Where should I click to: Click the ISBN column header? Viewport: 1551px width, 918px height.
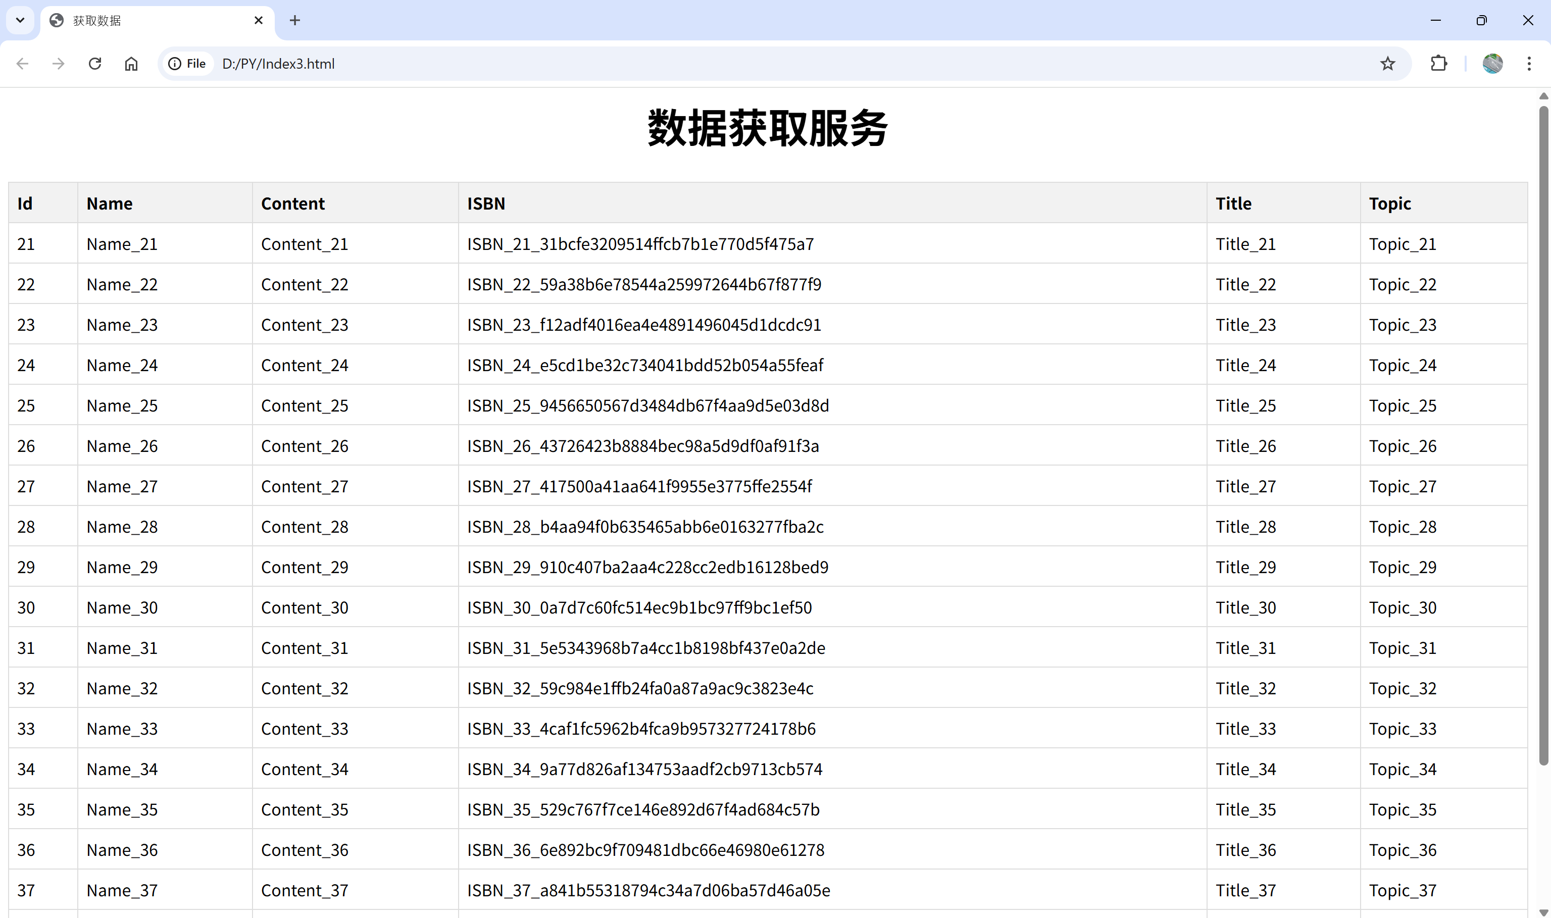(486, 203)
